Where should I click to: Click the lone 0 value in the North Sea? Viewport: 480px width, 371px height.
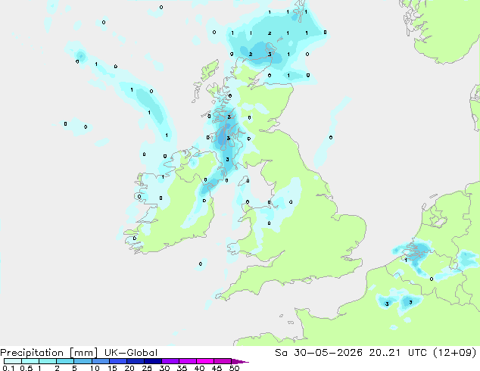(x=331, y=138)
